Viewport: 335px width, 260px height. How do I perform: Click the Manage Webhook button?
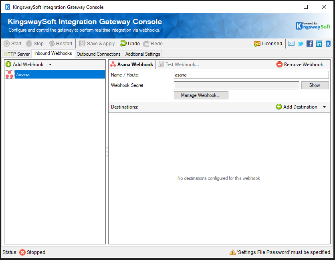point(201,95)
